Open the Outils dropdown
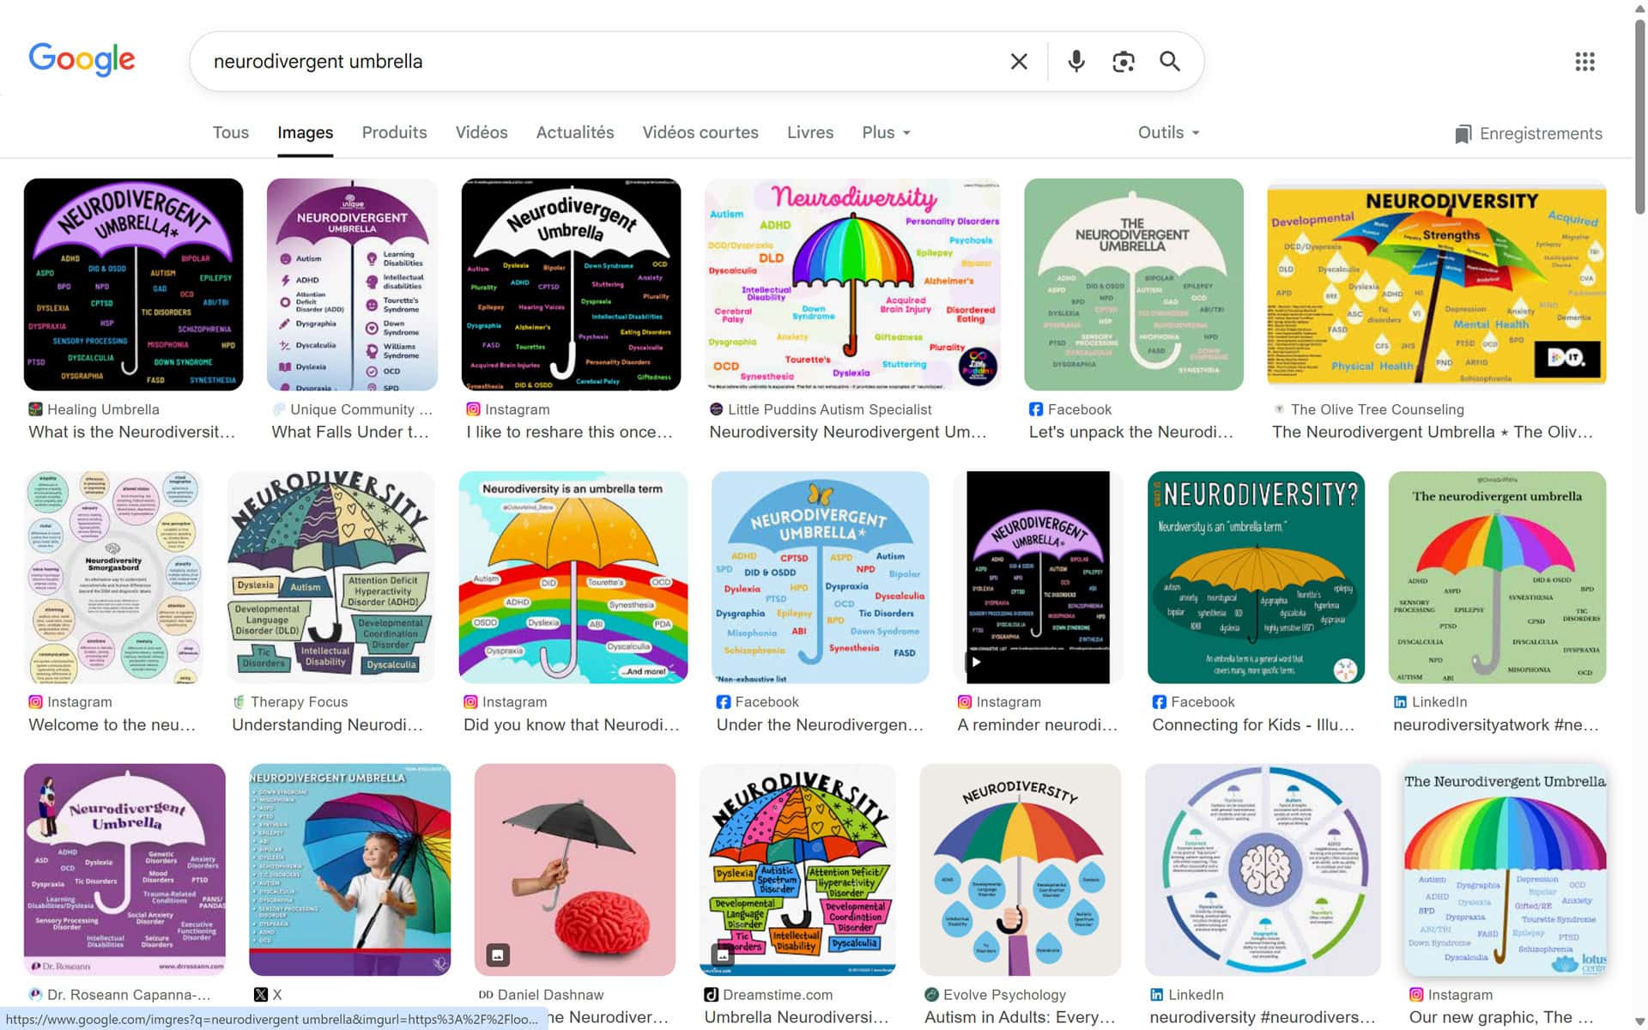1648x1030 pixels. click(x=1167, y=132)
